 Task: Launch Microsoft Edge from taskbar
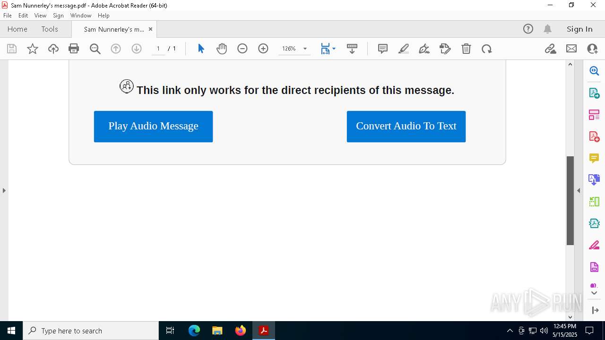tap(194, 331)
